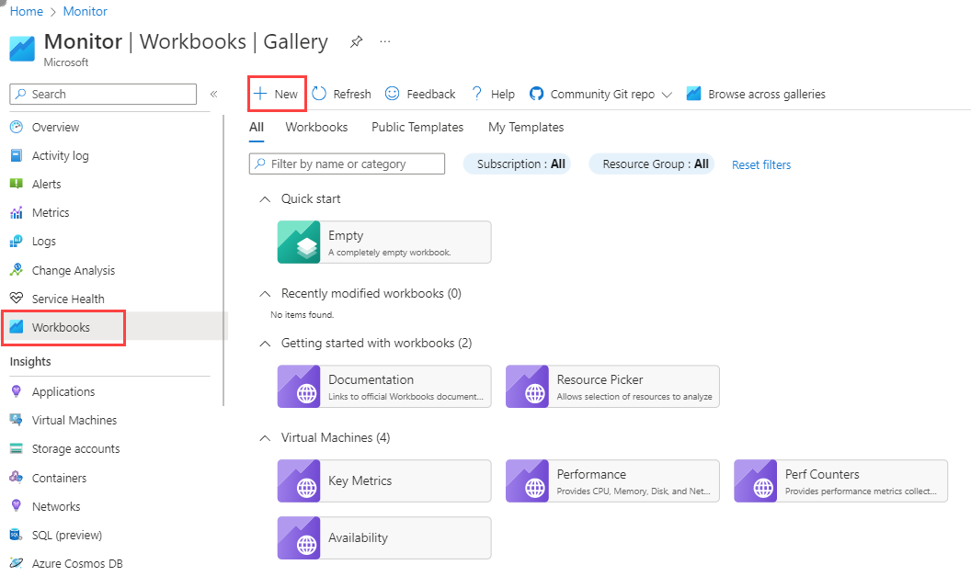Pin the Monitor Workbooks page
Image resolution: width=971 pixels, height=576 pixels.
click(356, 42)
